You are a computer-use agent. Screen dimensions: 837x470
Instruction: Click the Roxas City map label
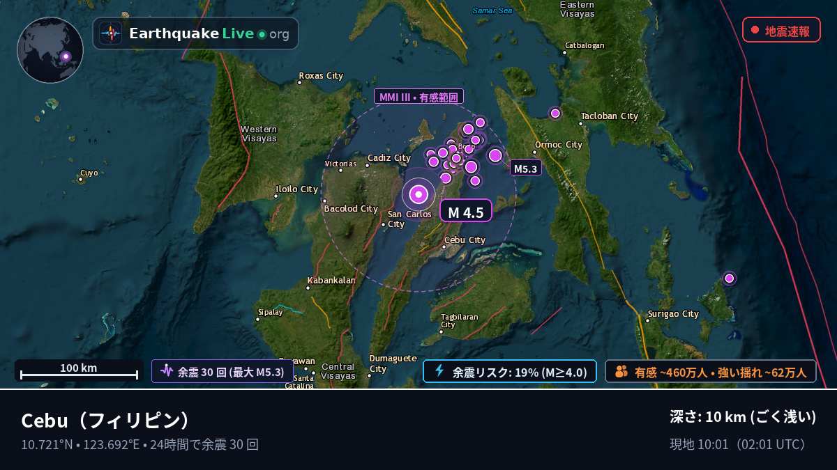tap(321, 75)
